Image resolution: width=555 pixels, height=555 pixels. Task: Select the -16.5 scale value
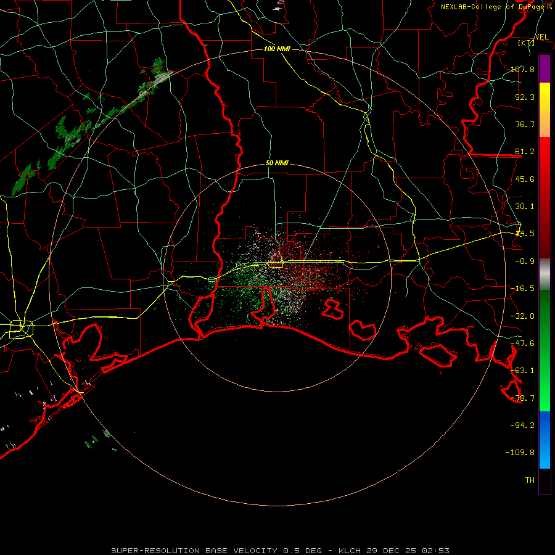522,289
